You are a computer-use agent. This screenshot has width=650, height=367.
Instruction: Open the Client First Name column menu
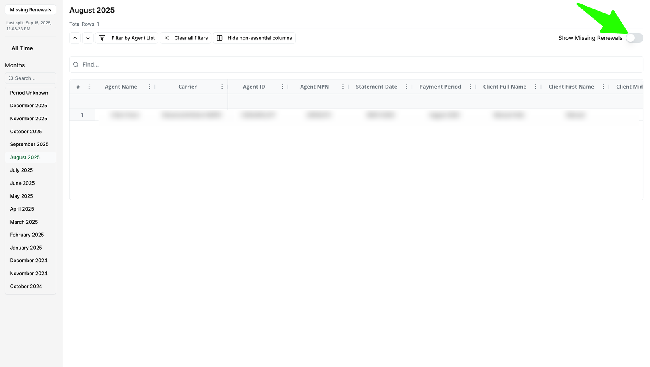tap(603, 87)
